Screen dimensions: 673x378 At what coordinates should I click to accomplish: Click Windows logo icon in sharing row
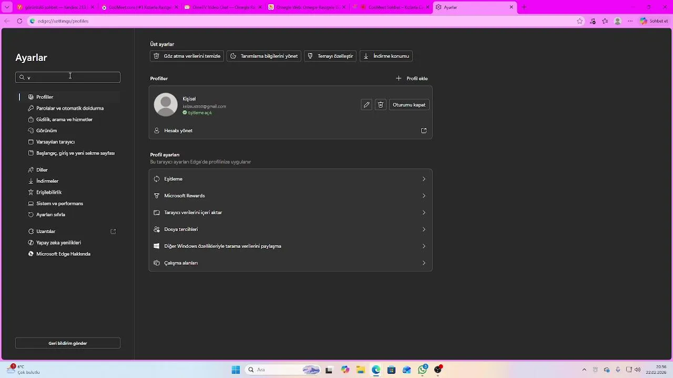point(157,246)
